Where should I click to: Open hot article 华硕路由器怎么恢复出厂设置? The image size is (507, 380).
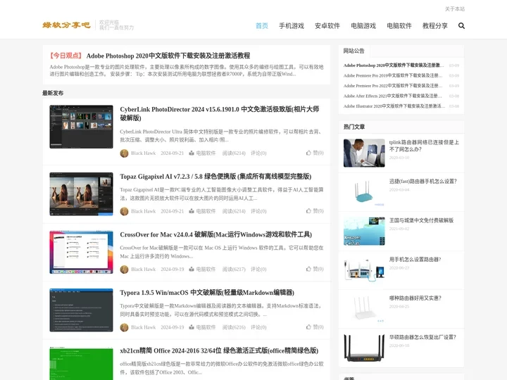coord(423,337)
